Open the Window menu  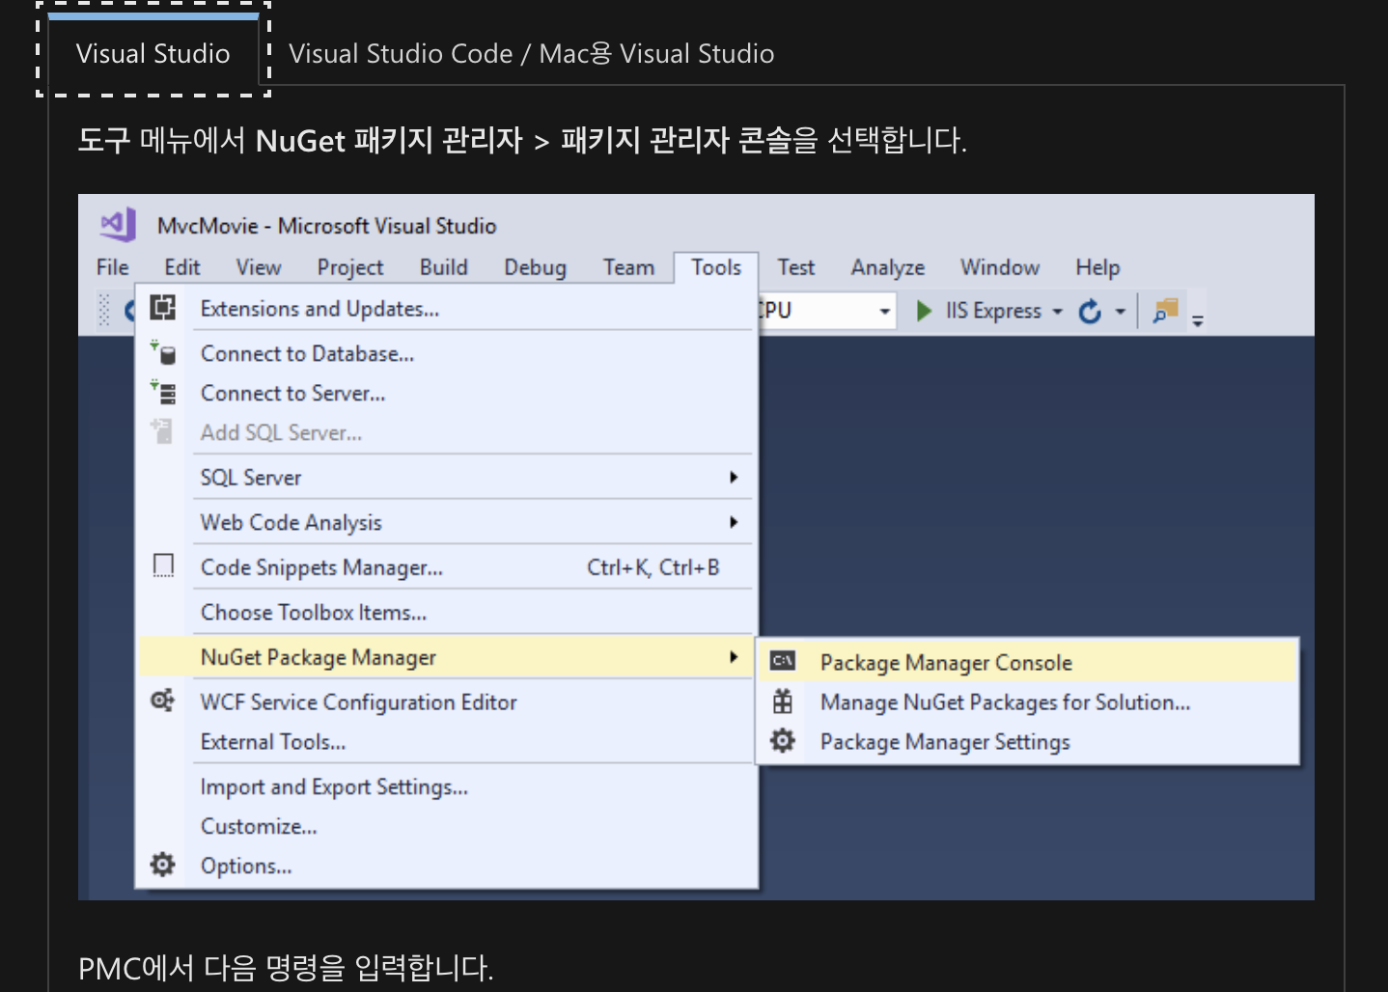pos(1000,267)
